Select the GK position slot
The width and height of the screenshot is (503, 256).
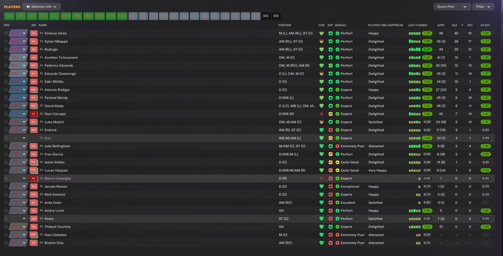9,16
